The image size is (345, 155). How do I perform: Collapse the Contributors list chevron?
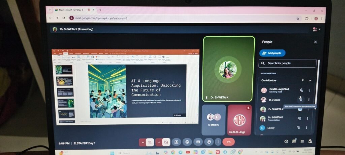pos(310,81)
